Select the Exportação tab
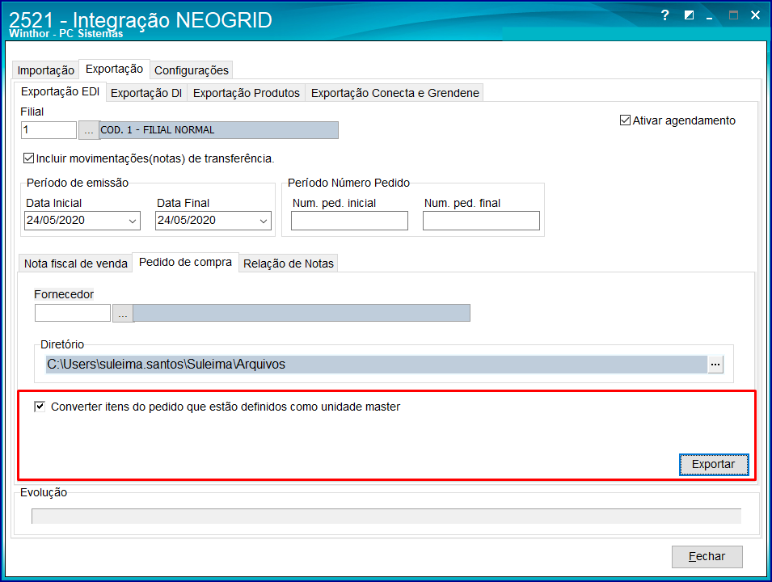This screenshot has width=772, height=582. click(x=114, y=69)
